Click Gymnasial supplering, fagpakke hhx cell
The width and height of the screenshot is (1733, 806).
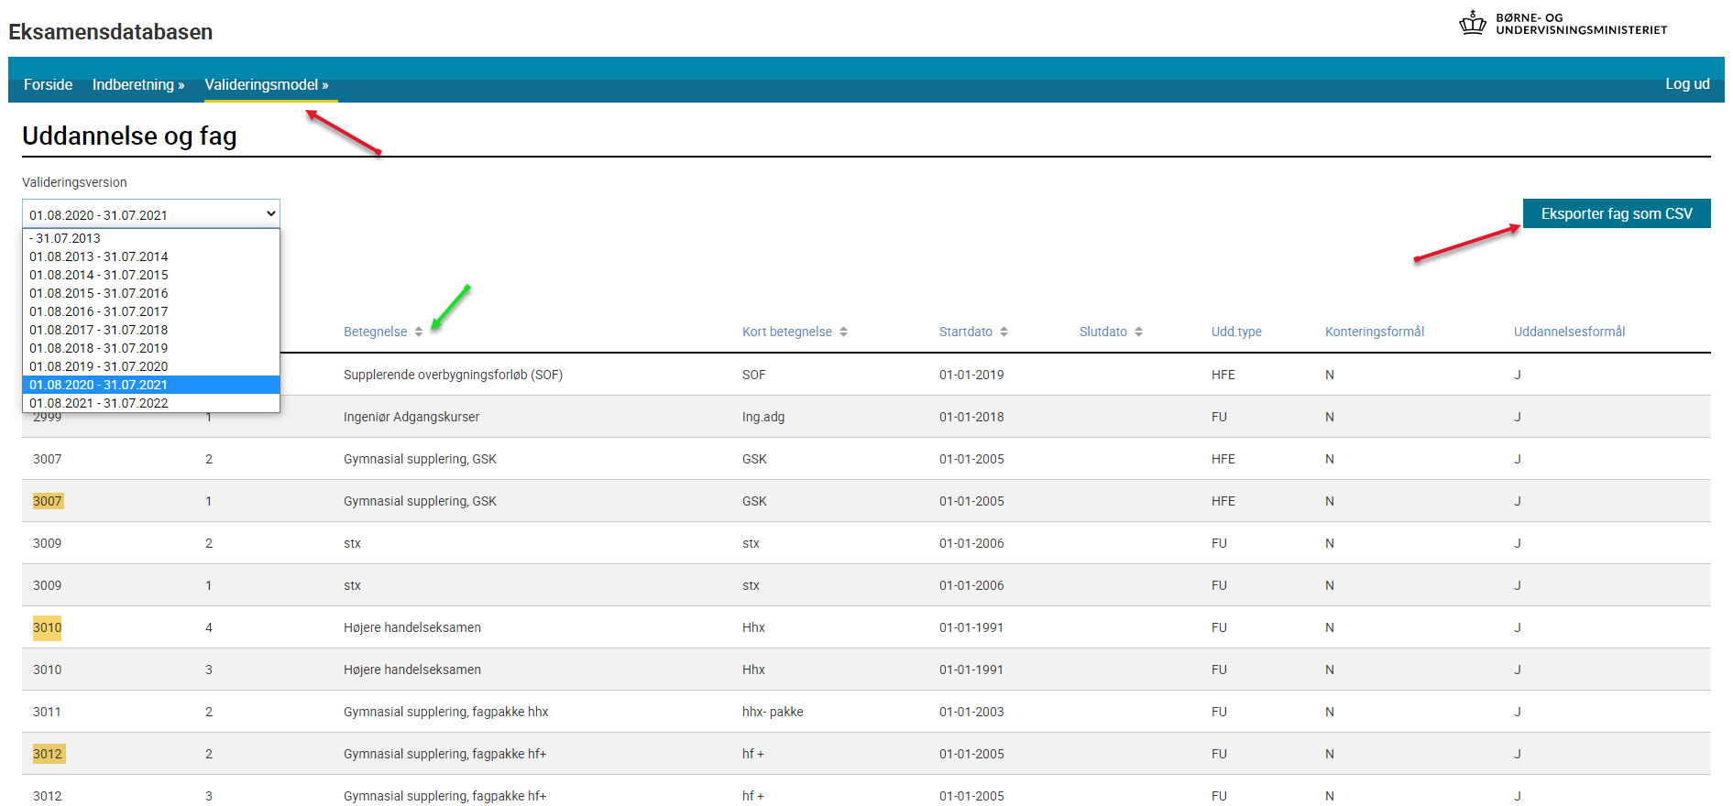point(446,712)
